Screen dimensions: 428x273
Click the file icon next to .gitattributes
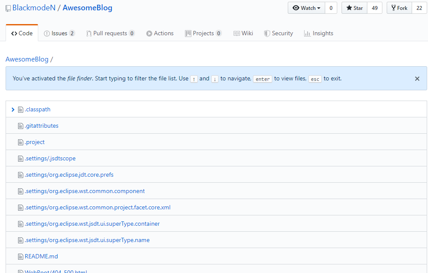click(x=21, y=126)
